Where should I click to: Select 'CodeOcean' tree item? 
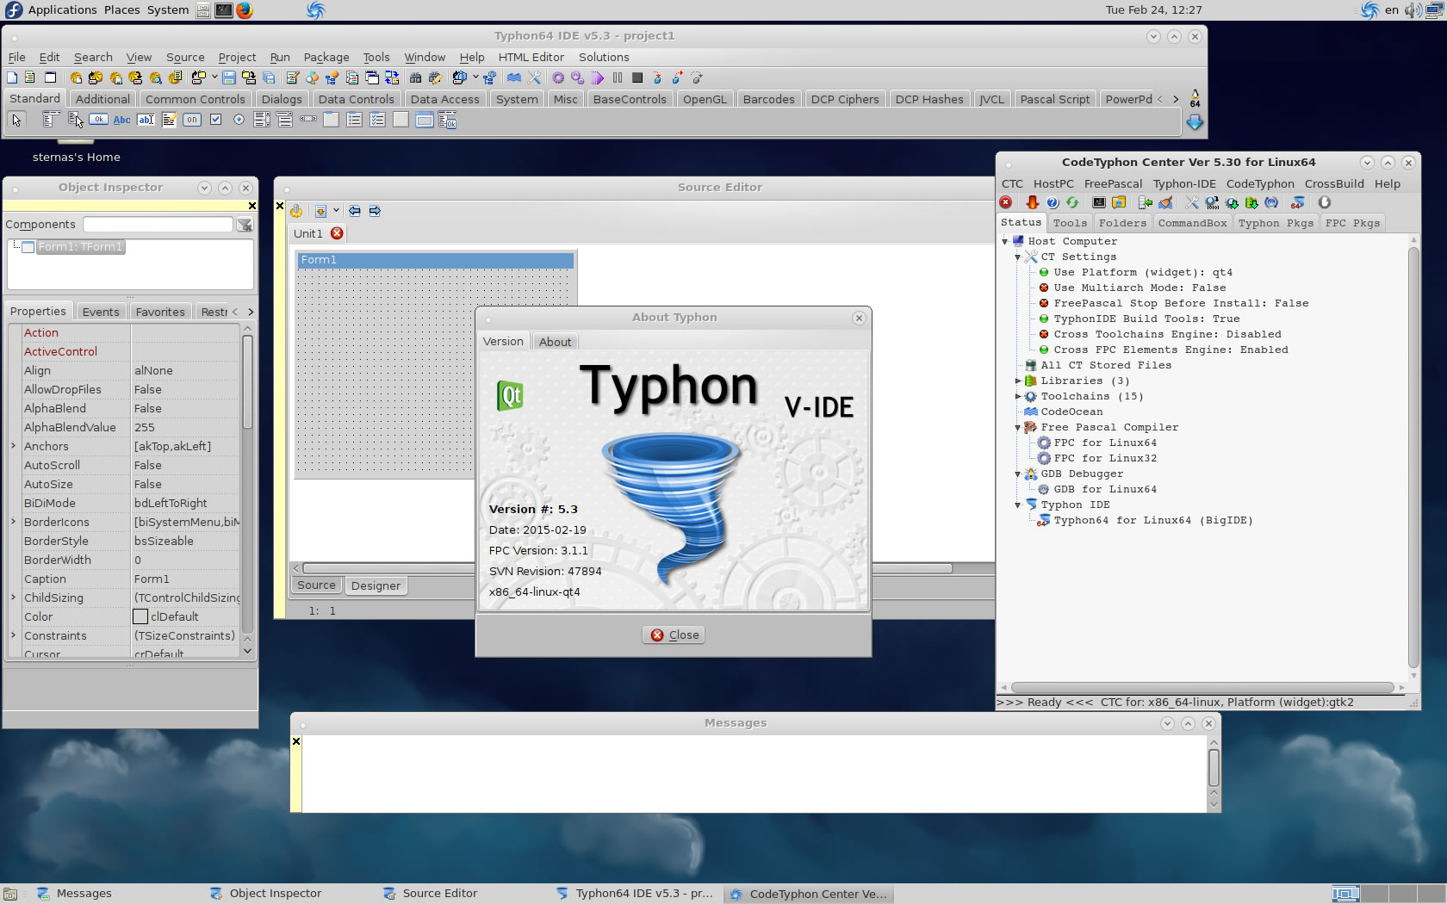point(1071,412)
